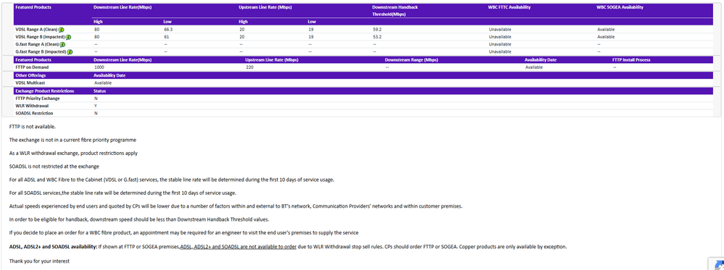The image size is (724, 270).
Task: Open the info icon next to VDSL Range B (Impacted)
Action: tap(68, 37)
